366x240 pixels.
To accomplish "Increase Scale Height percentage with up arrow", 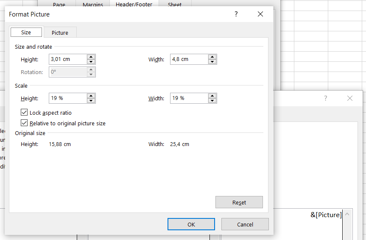I will click(x=91, y=96).
